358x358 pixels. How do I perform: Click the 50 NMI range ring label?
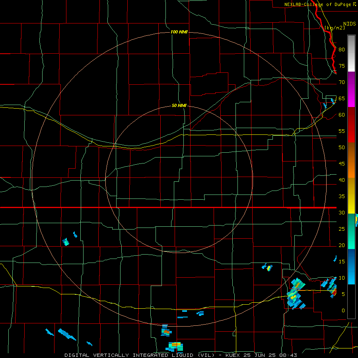[x=179, y=106]
